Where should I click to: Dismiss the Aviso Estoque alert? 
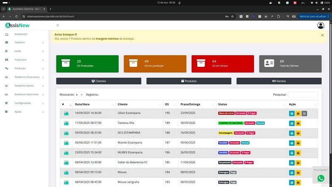click(322, 35)
